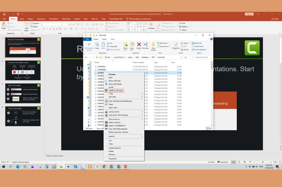Click PowerPoint Share button
The width and height of the screenshot is (282, 187).
coord(275,19)
